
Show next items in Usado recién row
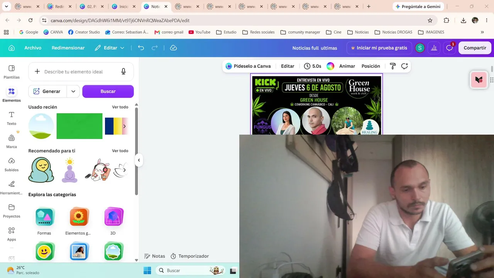point(124,126)
